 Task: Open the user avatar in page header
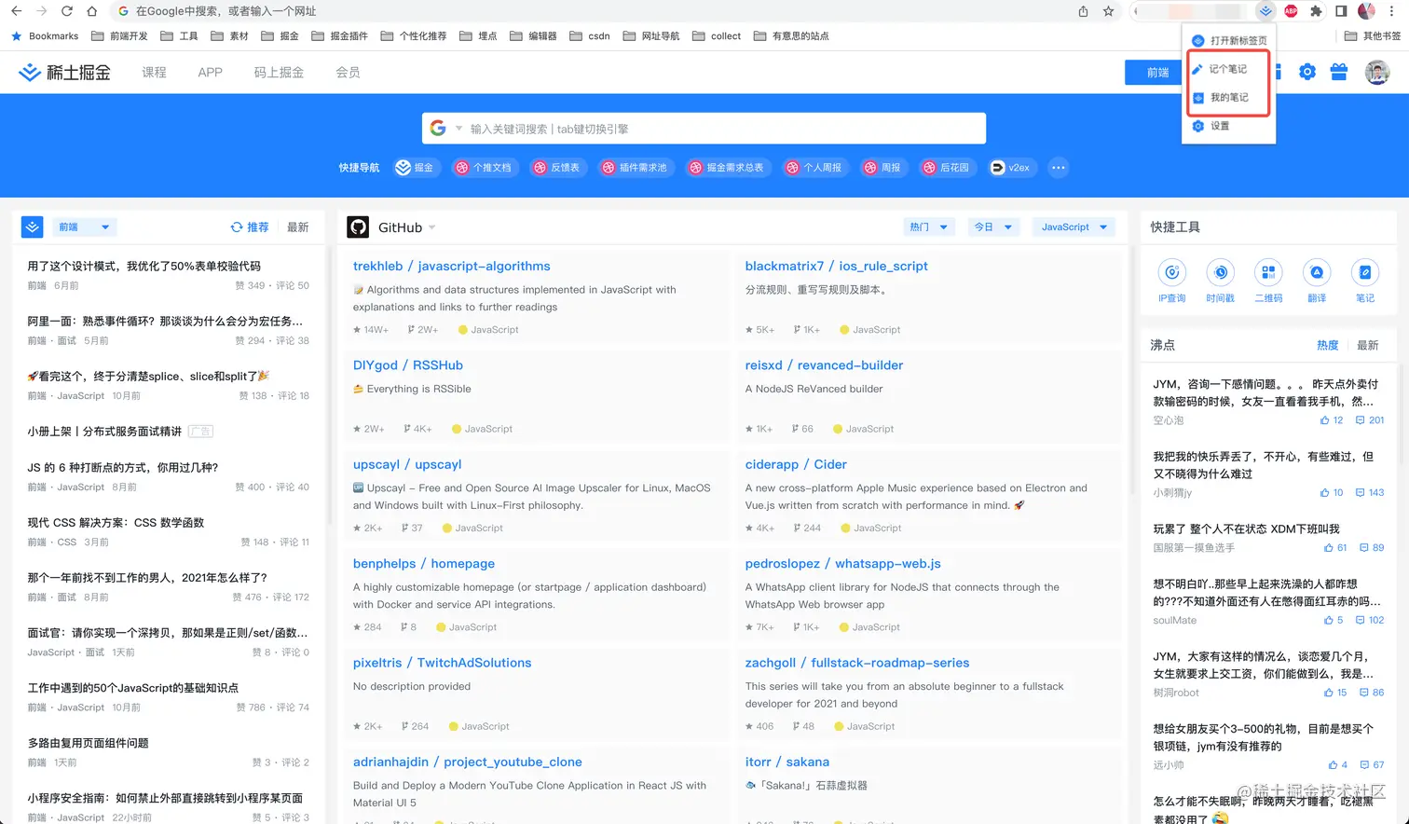(1376, 72)
